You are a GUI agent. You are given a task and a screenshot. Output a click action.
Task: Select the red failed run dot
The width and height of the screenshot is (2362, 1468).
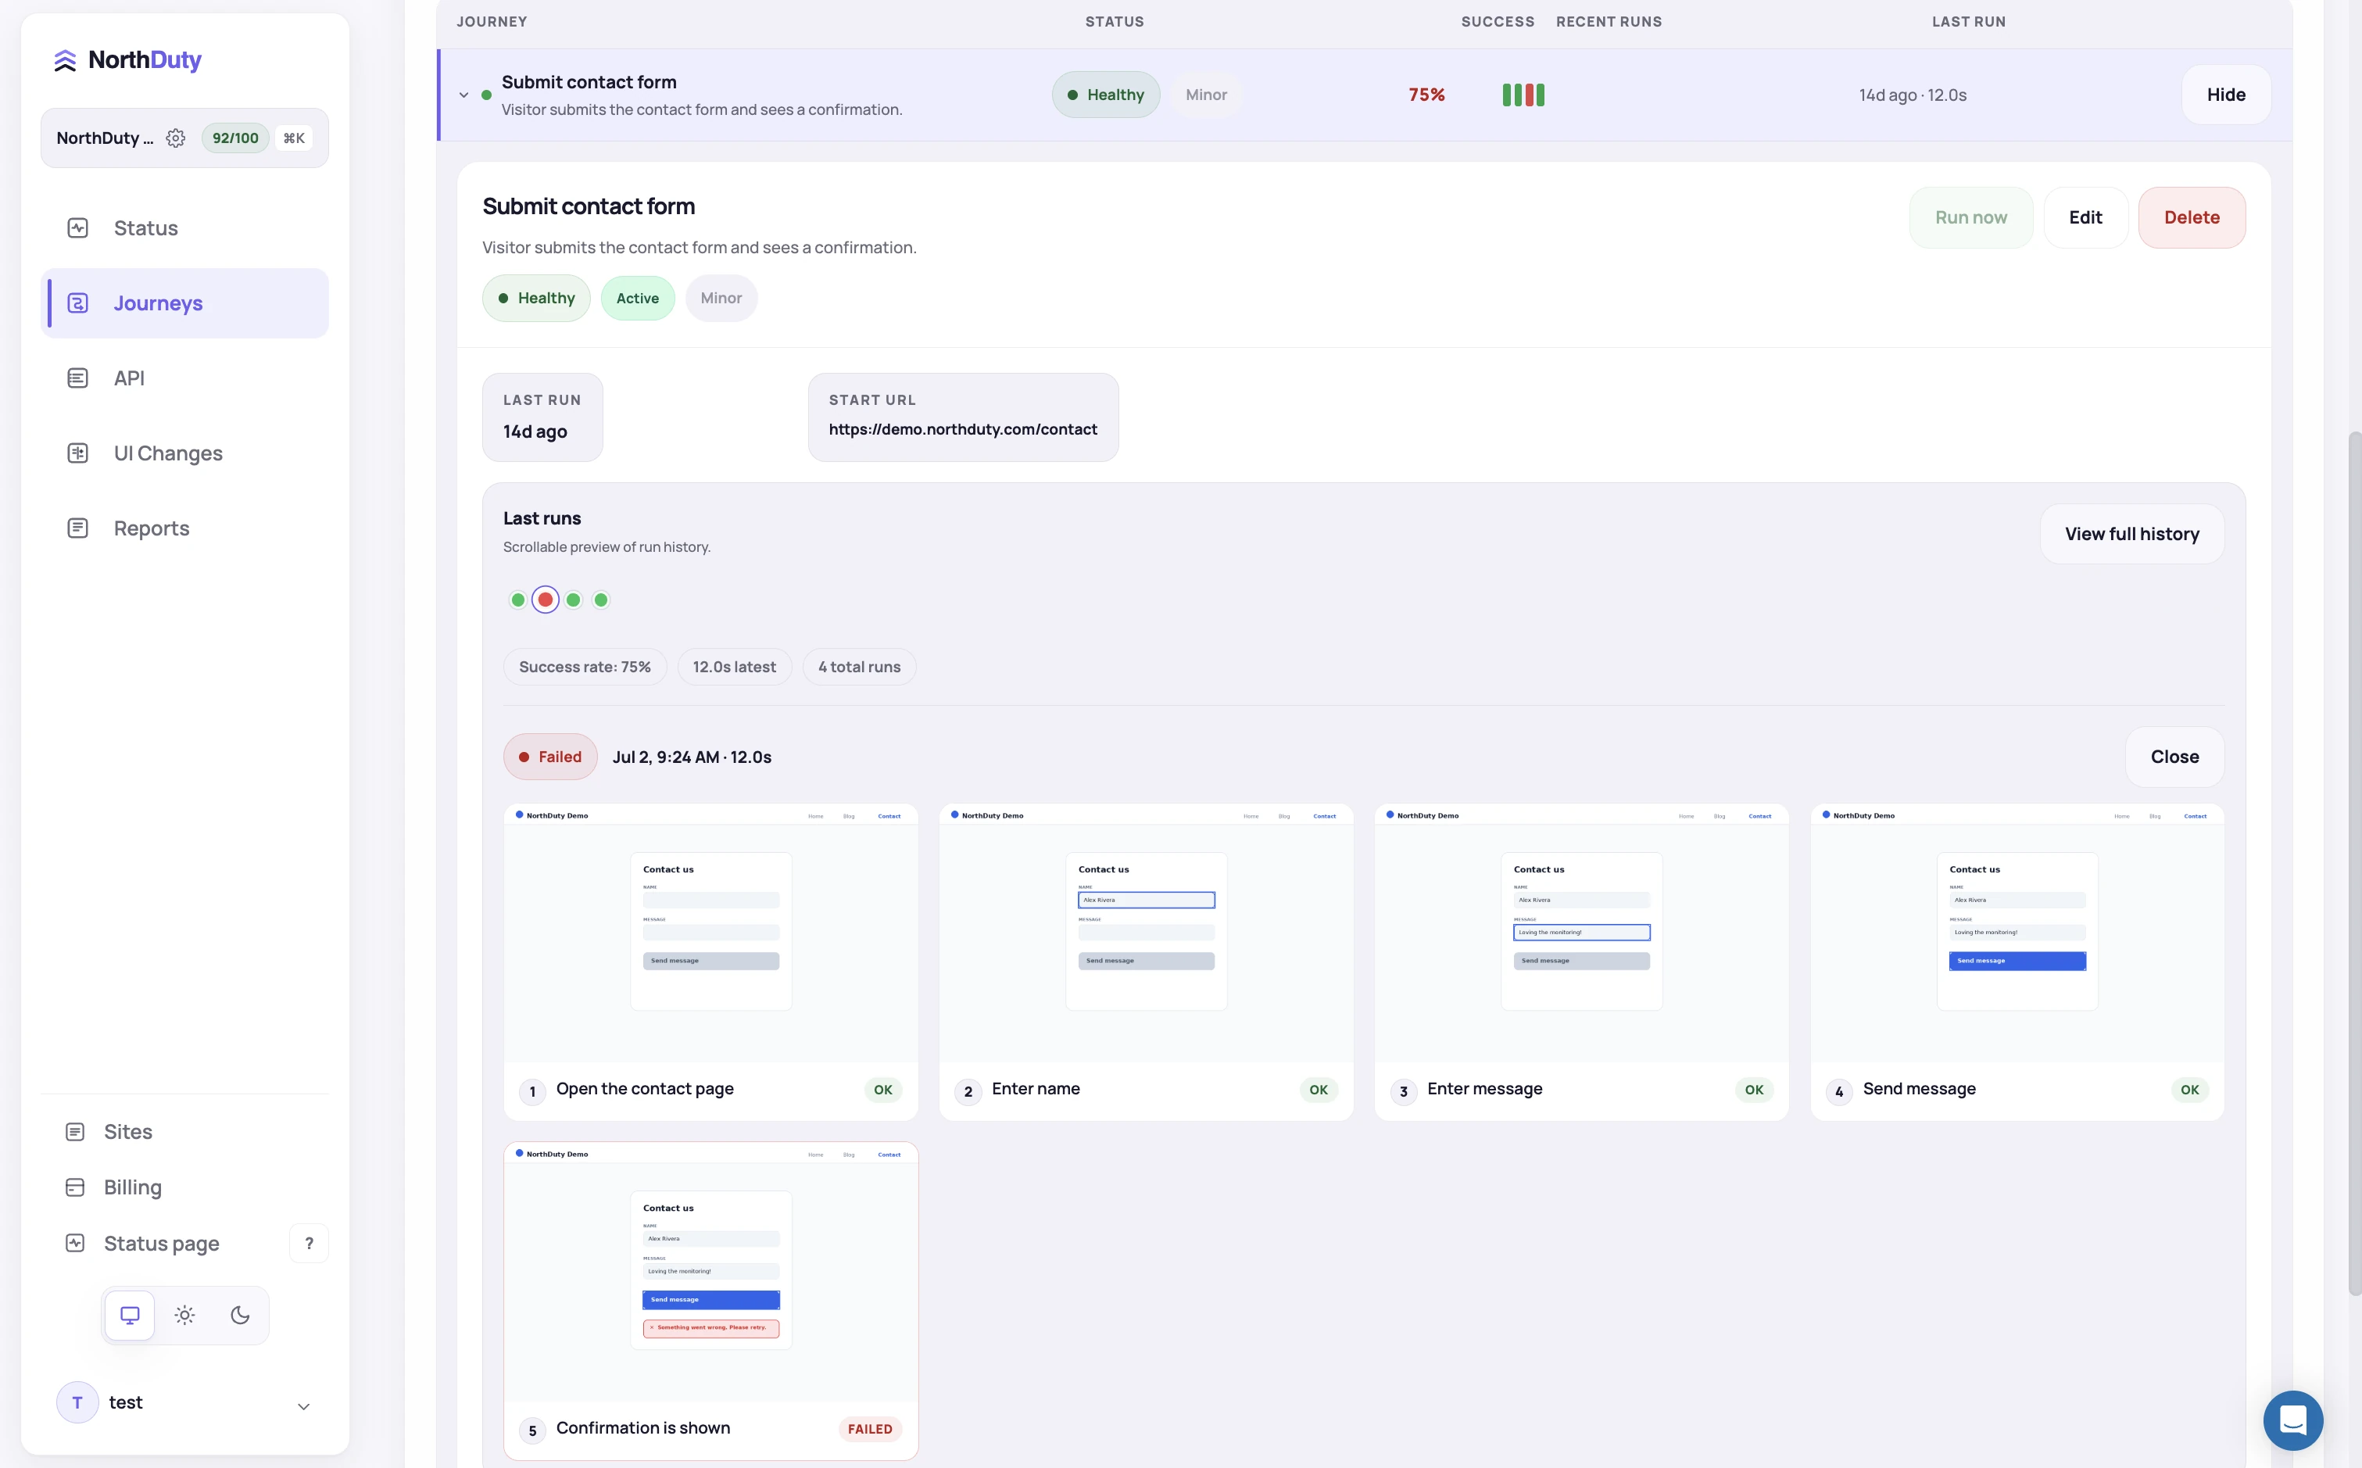[546, 600]
